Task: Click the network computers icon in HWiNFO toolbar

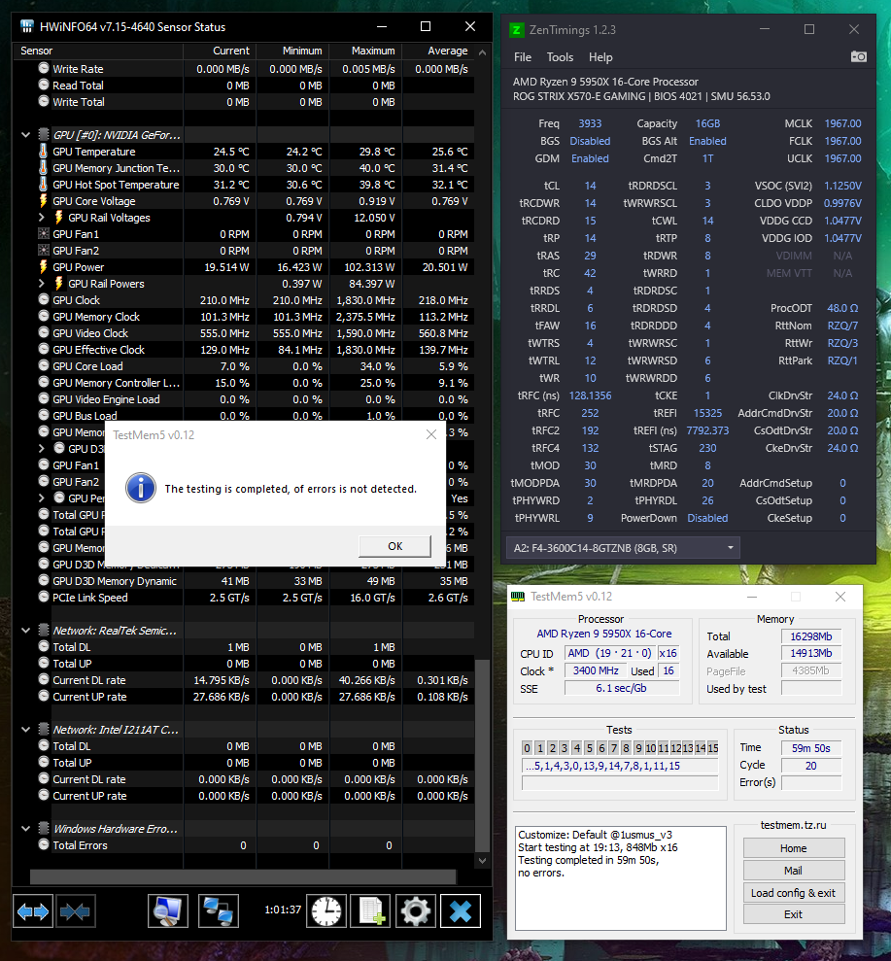Action: pyautogui.click(x=219, y=911)
